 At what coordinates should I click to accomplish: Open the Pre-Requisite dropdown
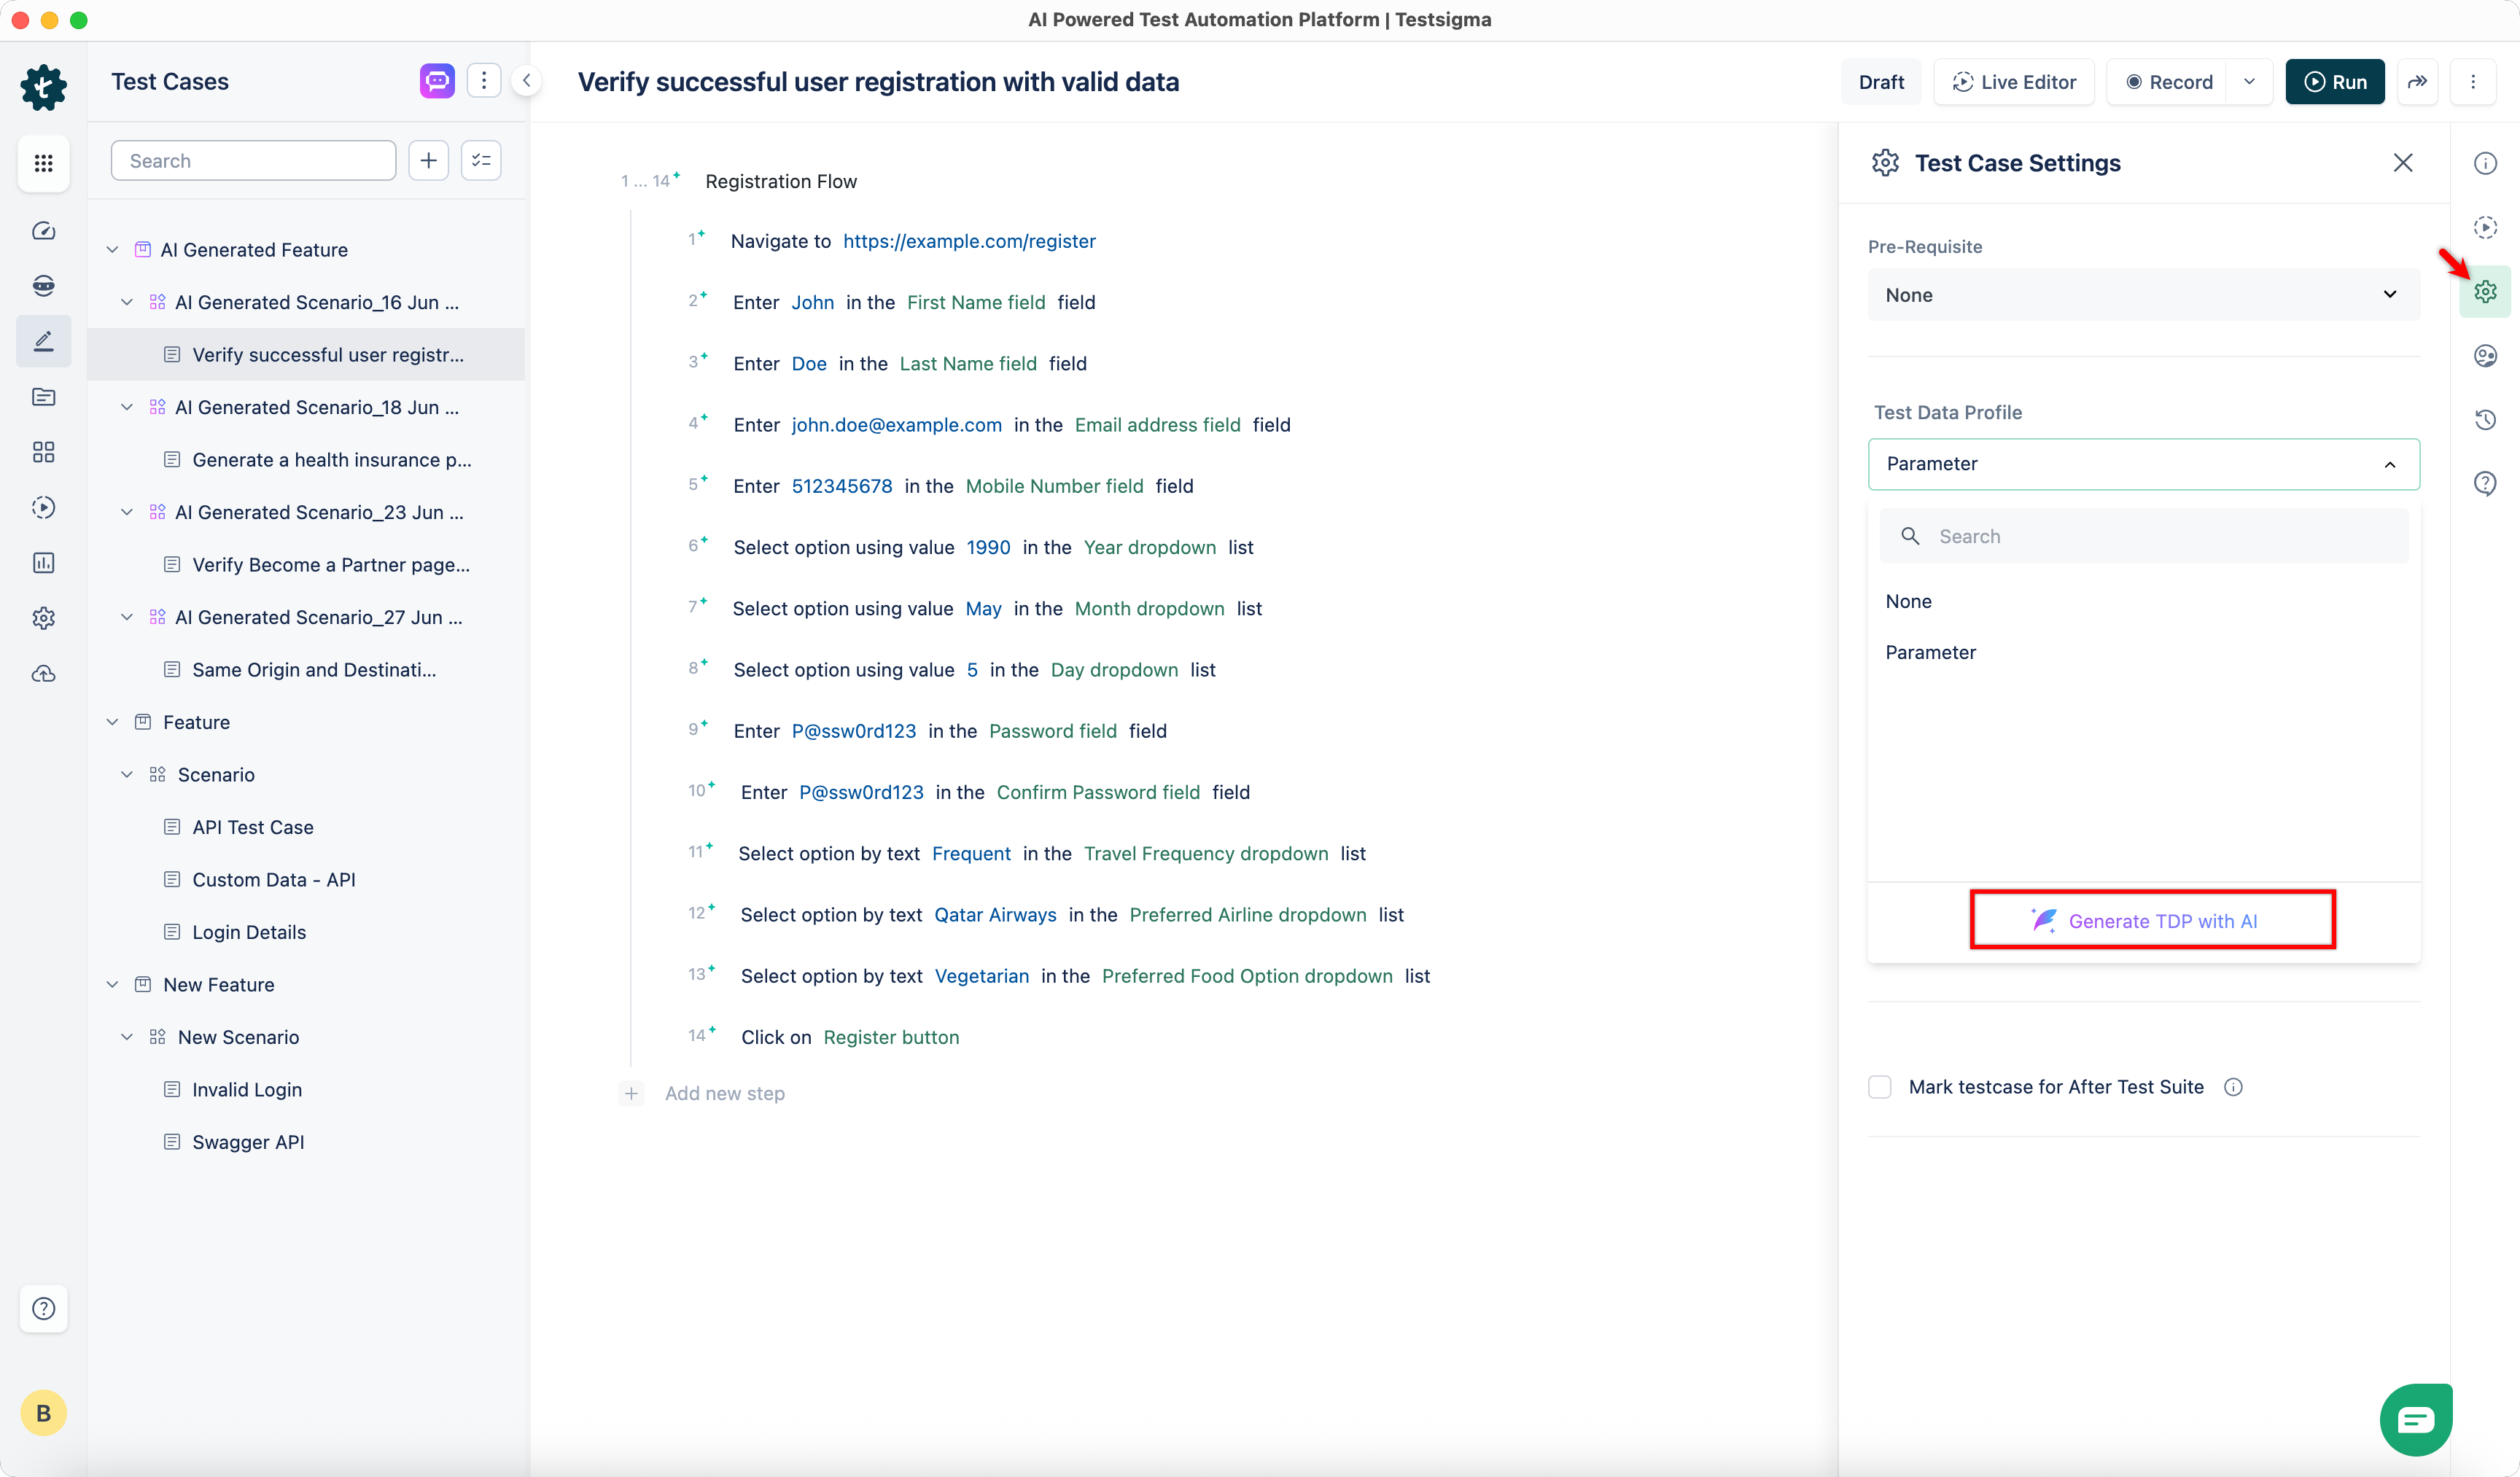2143,295
